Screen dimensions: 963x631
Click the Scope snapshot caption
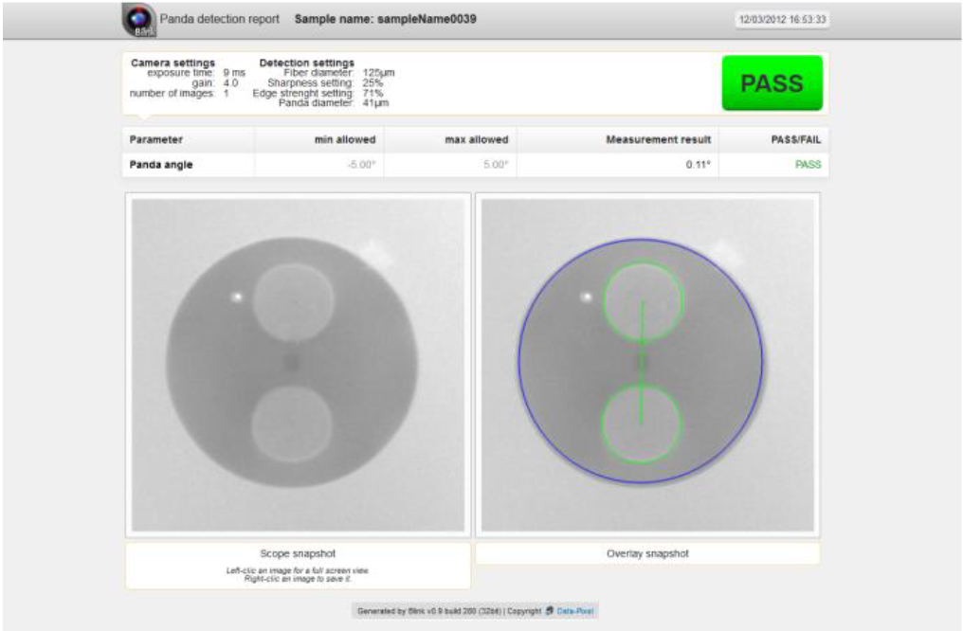[x=298, y=552]
